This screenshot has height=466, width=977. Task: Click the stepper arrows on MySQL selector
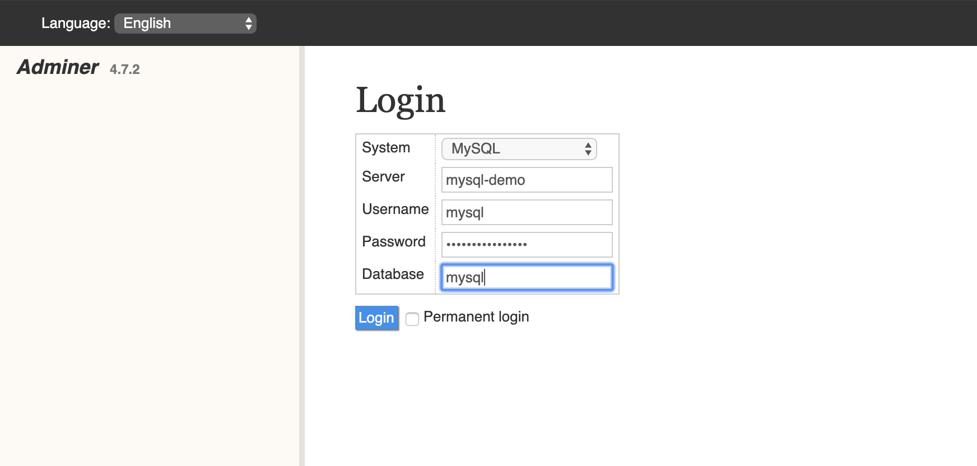pos(588,149)
